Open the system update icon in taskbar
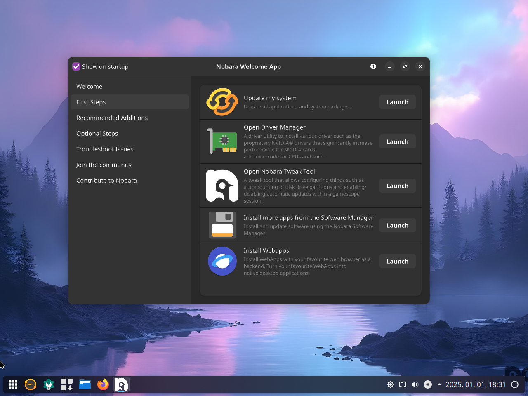Image resolution: width=528 pixels, height=396 pixels. (31, 384)
